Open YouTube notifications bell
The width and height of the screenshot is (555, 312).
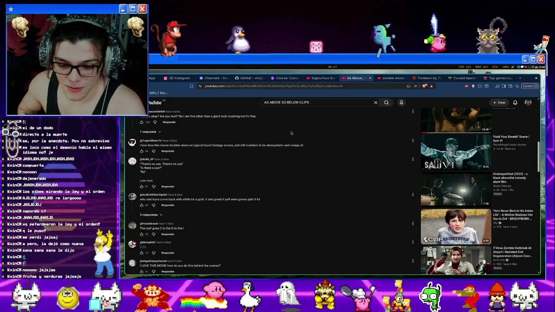515,103
